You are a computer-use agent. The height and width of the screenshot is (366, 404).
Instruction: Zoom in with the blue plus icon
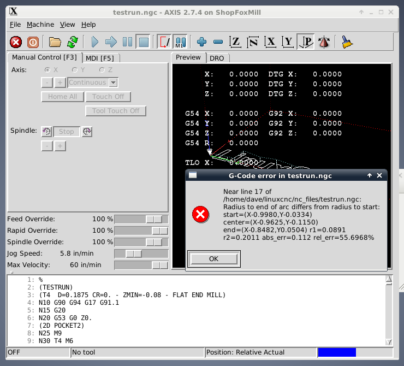click(201, 42)
